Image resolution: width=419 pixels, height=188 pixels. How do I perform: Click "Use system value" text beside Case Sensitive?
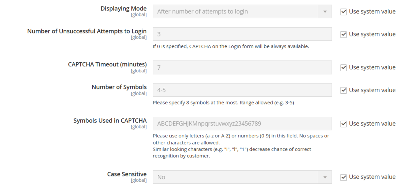coord(372,177)
